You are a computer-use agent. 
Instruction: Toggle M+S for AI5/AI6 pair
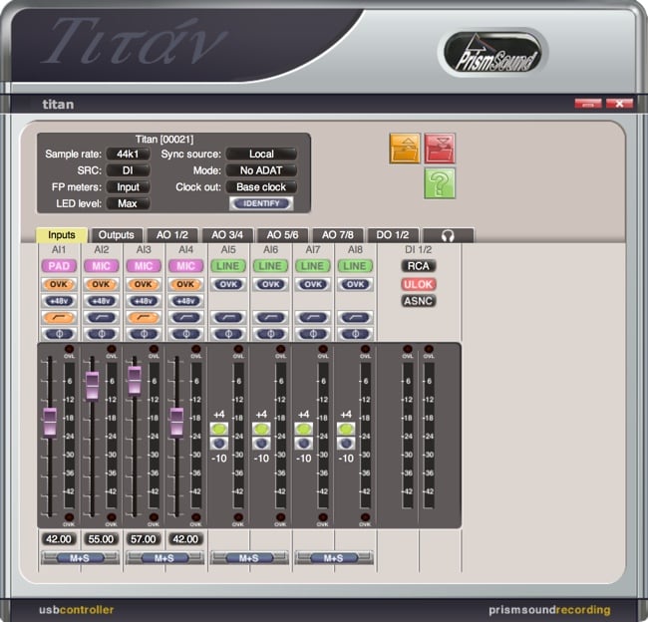pyautogui.click(x=249, y=558)
